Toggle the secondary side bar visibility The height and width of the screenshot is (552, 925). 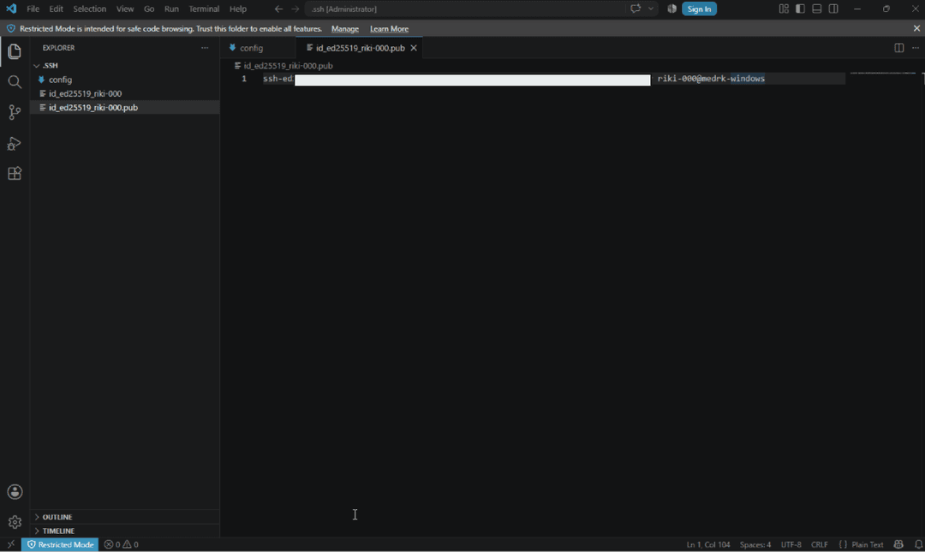pos(833,9)
